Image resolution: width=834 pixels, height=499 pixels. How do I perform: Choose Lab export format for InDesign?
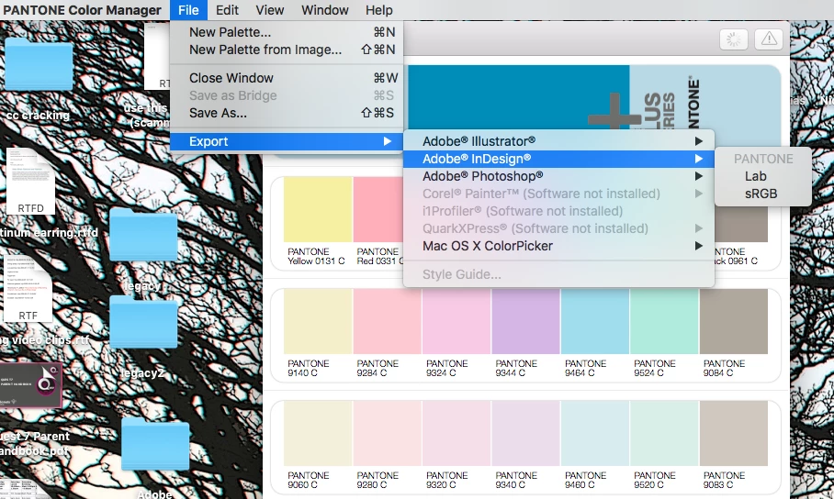pyautogui.click(x=762, y=176)
